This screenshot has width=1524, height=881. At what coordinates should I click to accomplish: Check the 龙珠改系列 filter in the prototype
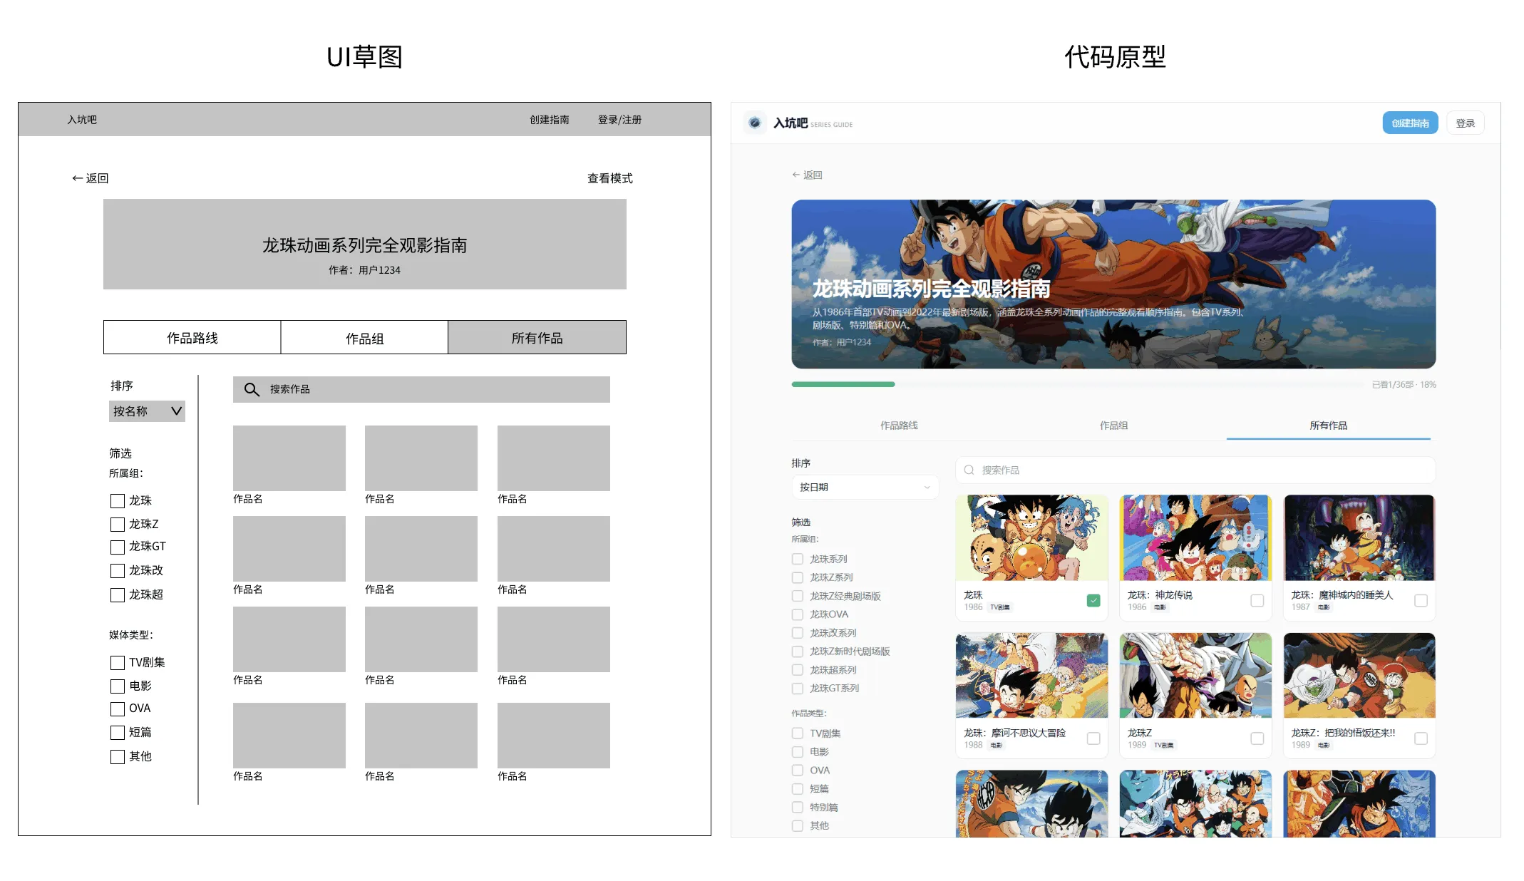[x=798, y=633]
